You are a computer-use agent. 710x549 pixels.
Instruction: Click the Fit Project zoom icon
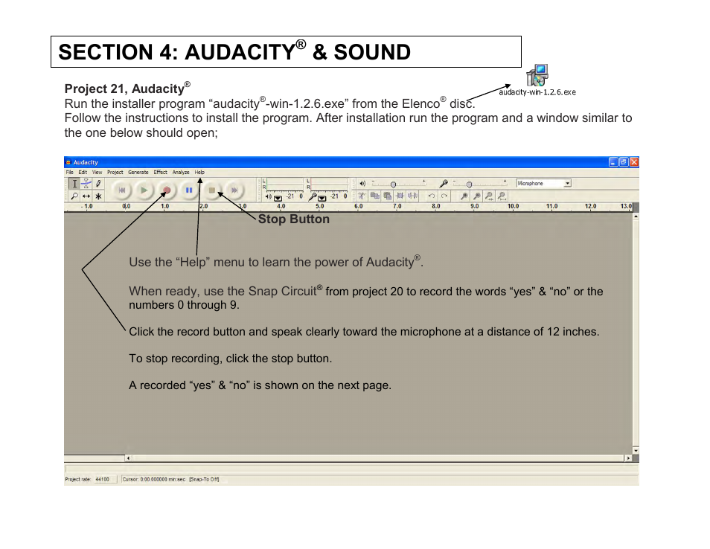(x=502, y=196)
